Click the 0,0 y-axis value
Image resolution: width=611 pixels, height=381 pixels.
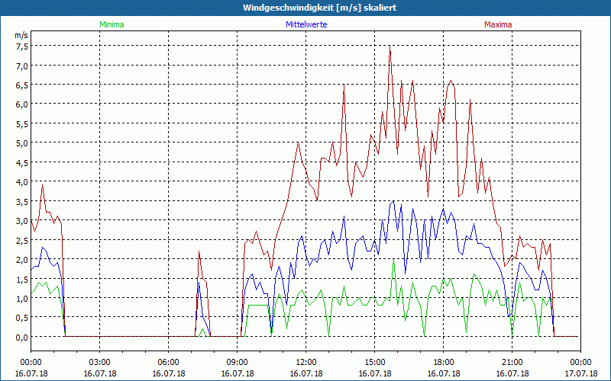point(22,337)
